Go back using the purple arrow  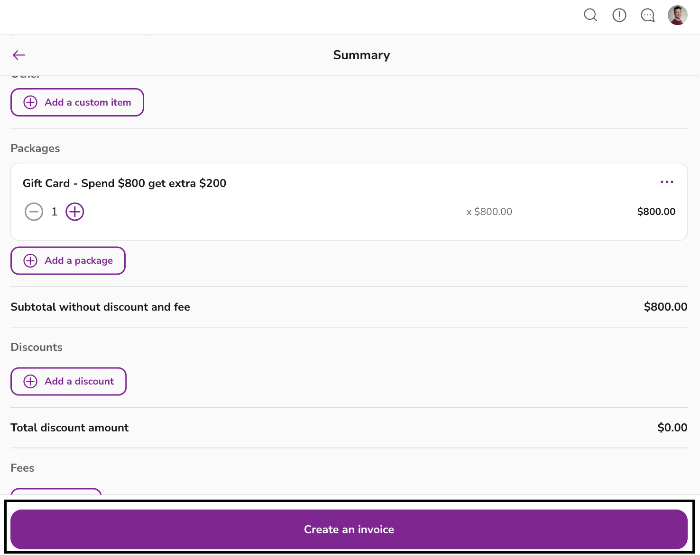pos(19,55)
